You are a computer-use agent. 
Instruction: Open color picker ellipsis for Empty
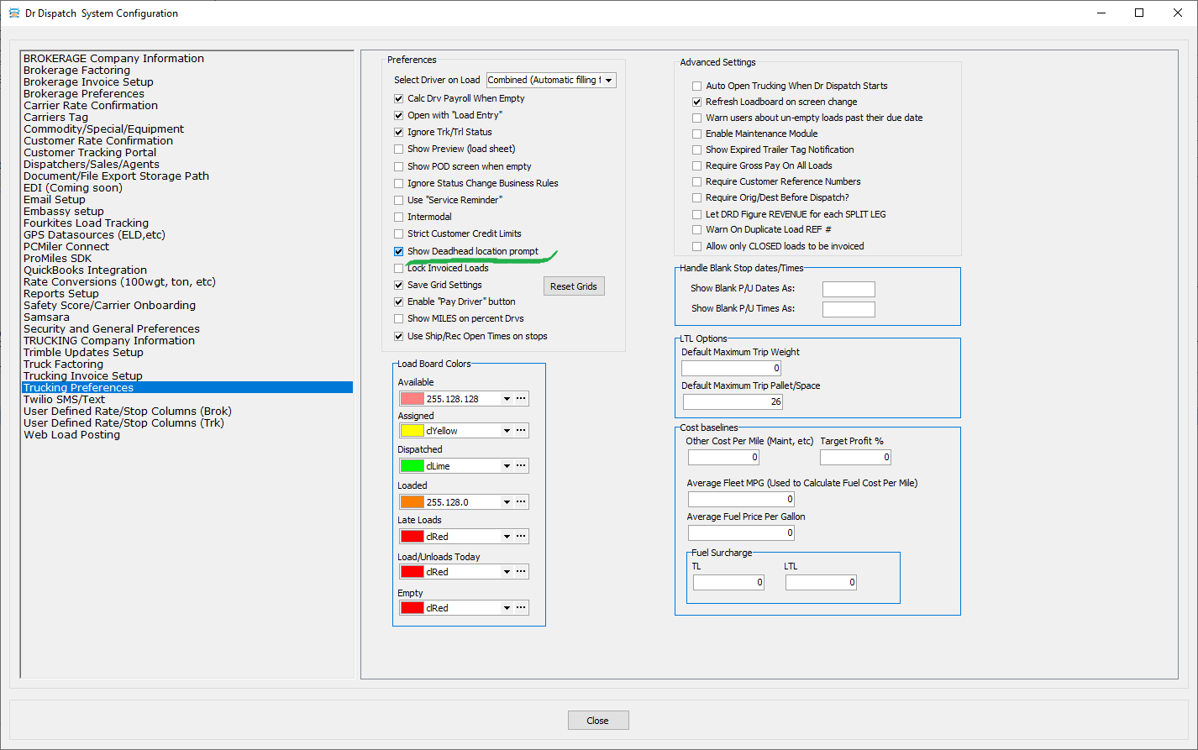(x=521, y=608)
